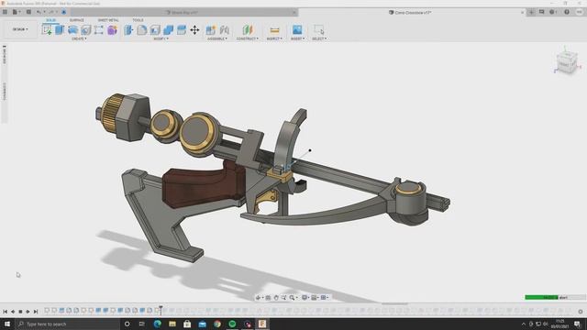Open the File menu dropdown

(x=17, y=12)
